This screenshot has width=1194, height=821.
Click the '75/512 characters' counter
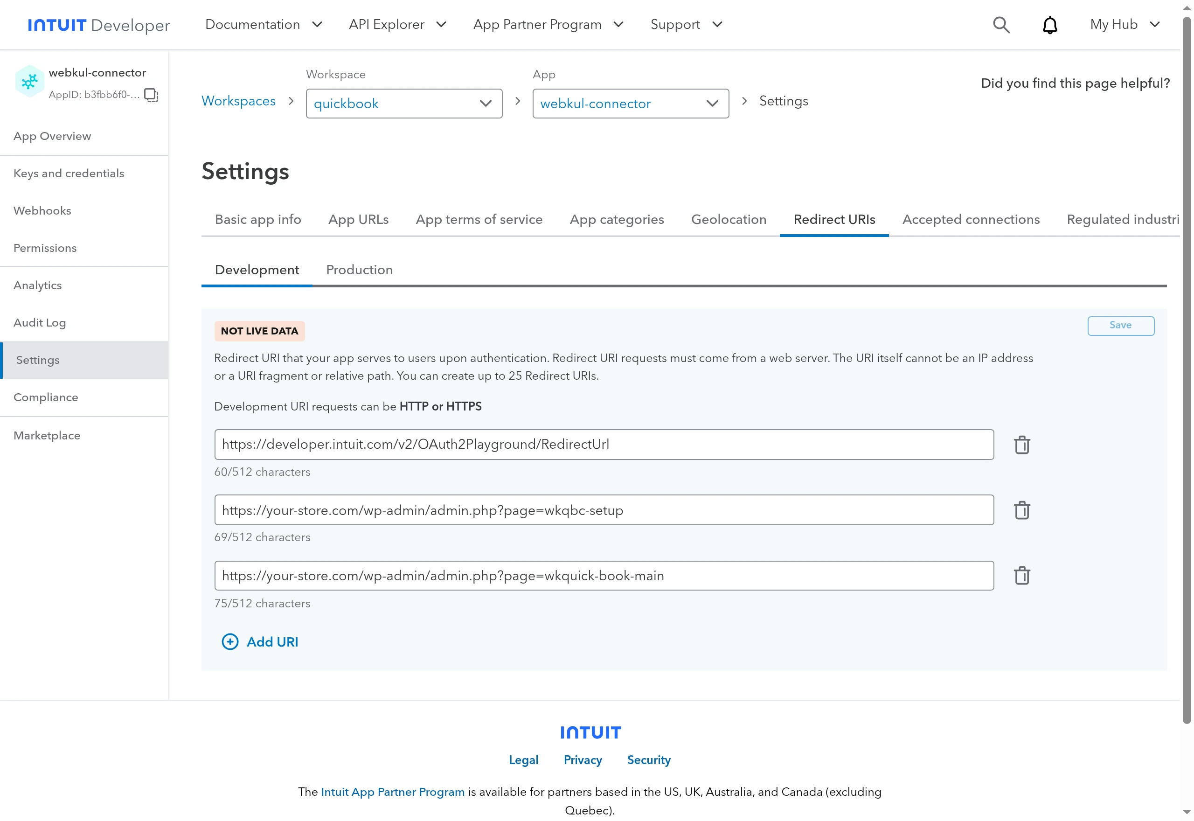pos(262,604)
